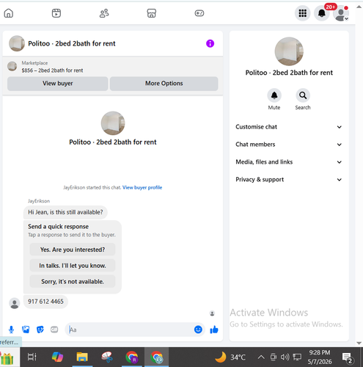Viewport: 363px width, 367px height.
Task: Click More Options button
Action: tap(164, 84)
